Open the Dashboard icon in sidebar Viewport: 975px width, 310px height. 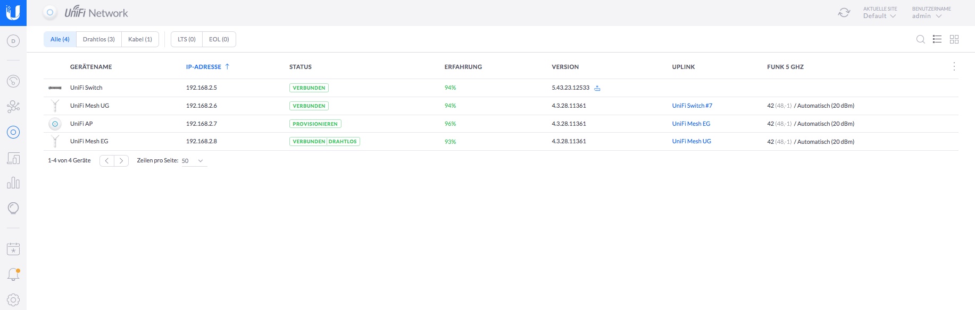click(13, 41)
